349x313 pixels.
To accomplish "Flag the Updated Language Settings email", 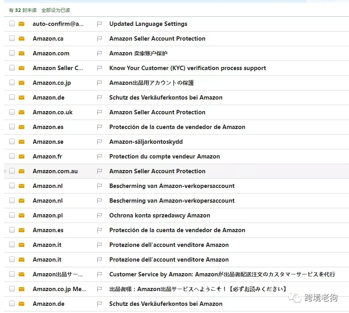I will 99,24.
